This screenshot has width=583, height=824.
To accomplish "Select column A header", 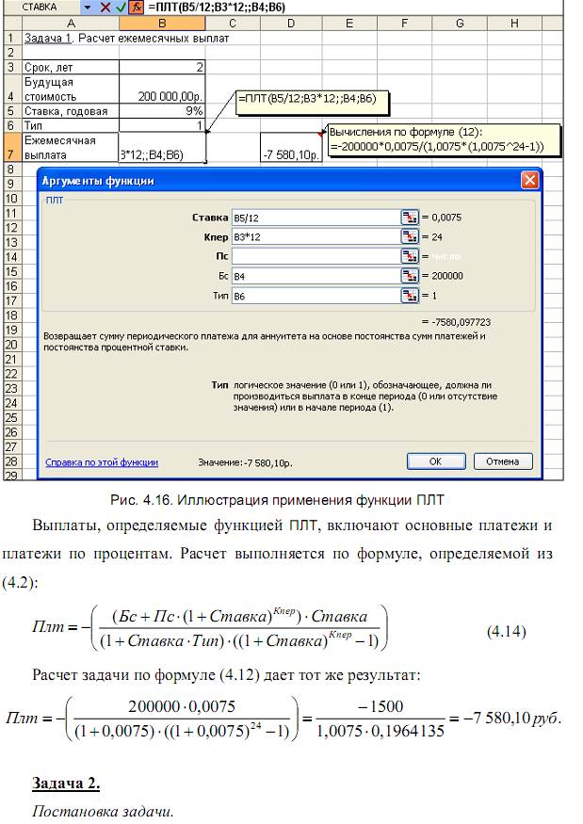I will (71, 24).
